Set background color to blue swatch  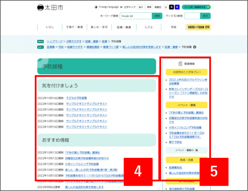coord(177,7)
